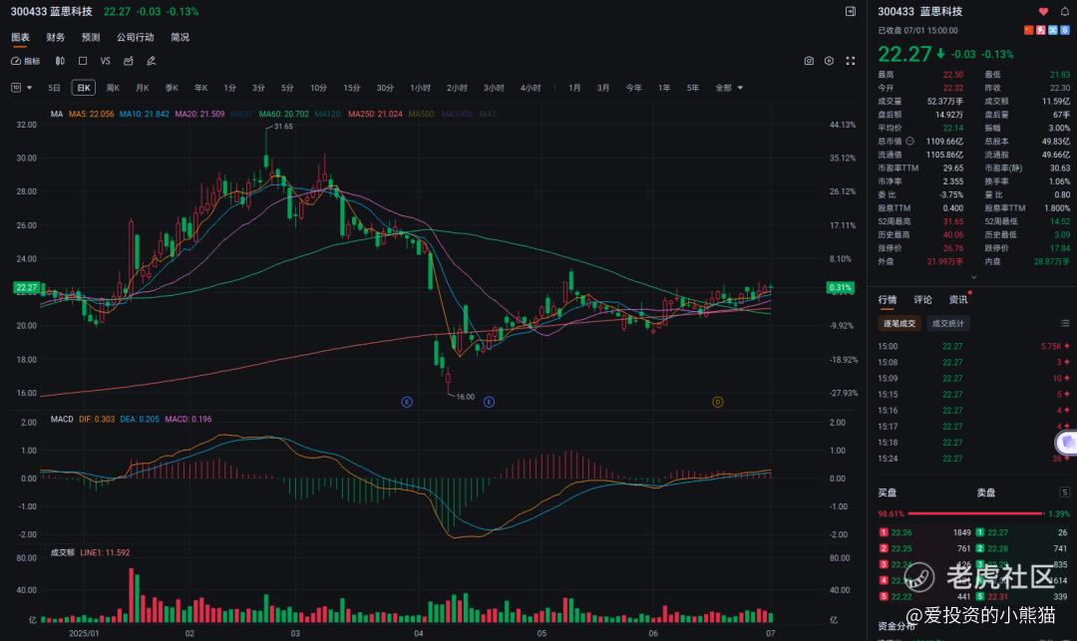Click the order book depth 5 icon

tap(1065, 492)
